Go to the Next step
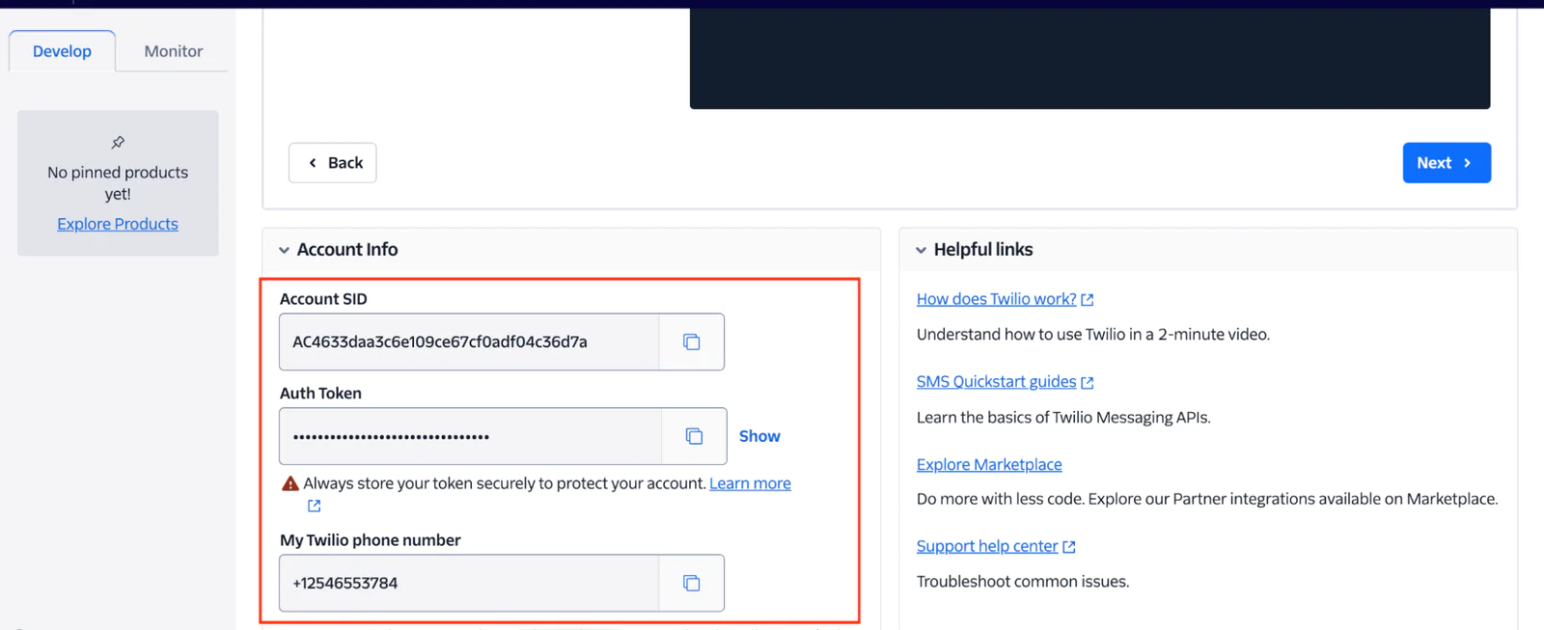The image size is (1544, 630). coord(1447,163)
